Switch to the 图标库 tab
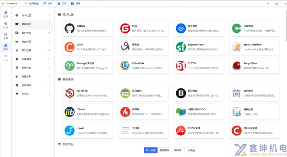The height and width of the screenshot is (157, 287). [178, 150]
